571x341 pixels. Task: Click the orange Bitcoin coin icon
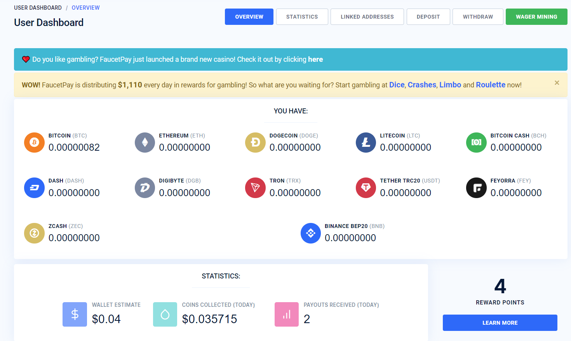pyautogui.click(x=34, y=142)
